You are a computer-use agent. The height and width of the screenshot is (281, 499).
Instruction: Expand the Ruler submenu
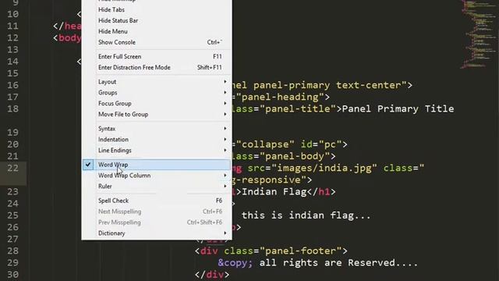click(156, 187)
